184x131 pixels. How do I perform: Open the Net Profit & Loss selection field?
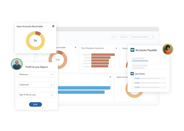(34, 95)
